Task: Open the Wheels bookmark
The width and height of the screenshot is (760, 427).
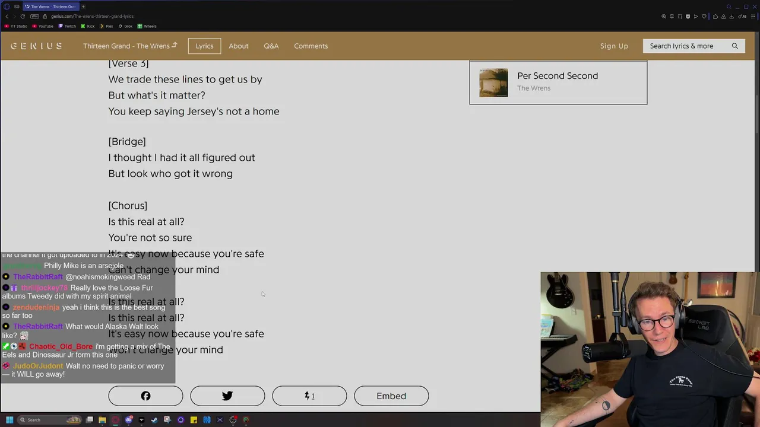Action: pyautogui.click(x=147, y=26)
